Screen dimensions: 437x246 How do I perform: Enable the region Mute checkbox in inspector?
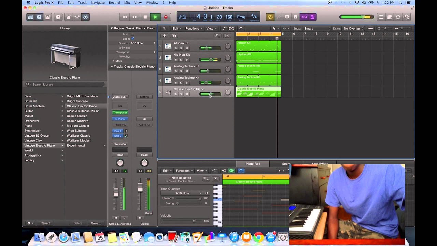[x=132, y=35]
